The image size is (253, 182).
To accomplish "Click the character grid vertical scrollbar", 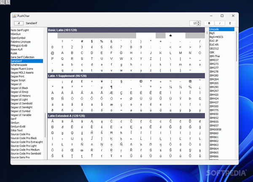I will tap(207, 32).
